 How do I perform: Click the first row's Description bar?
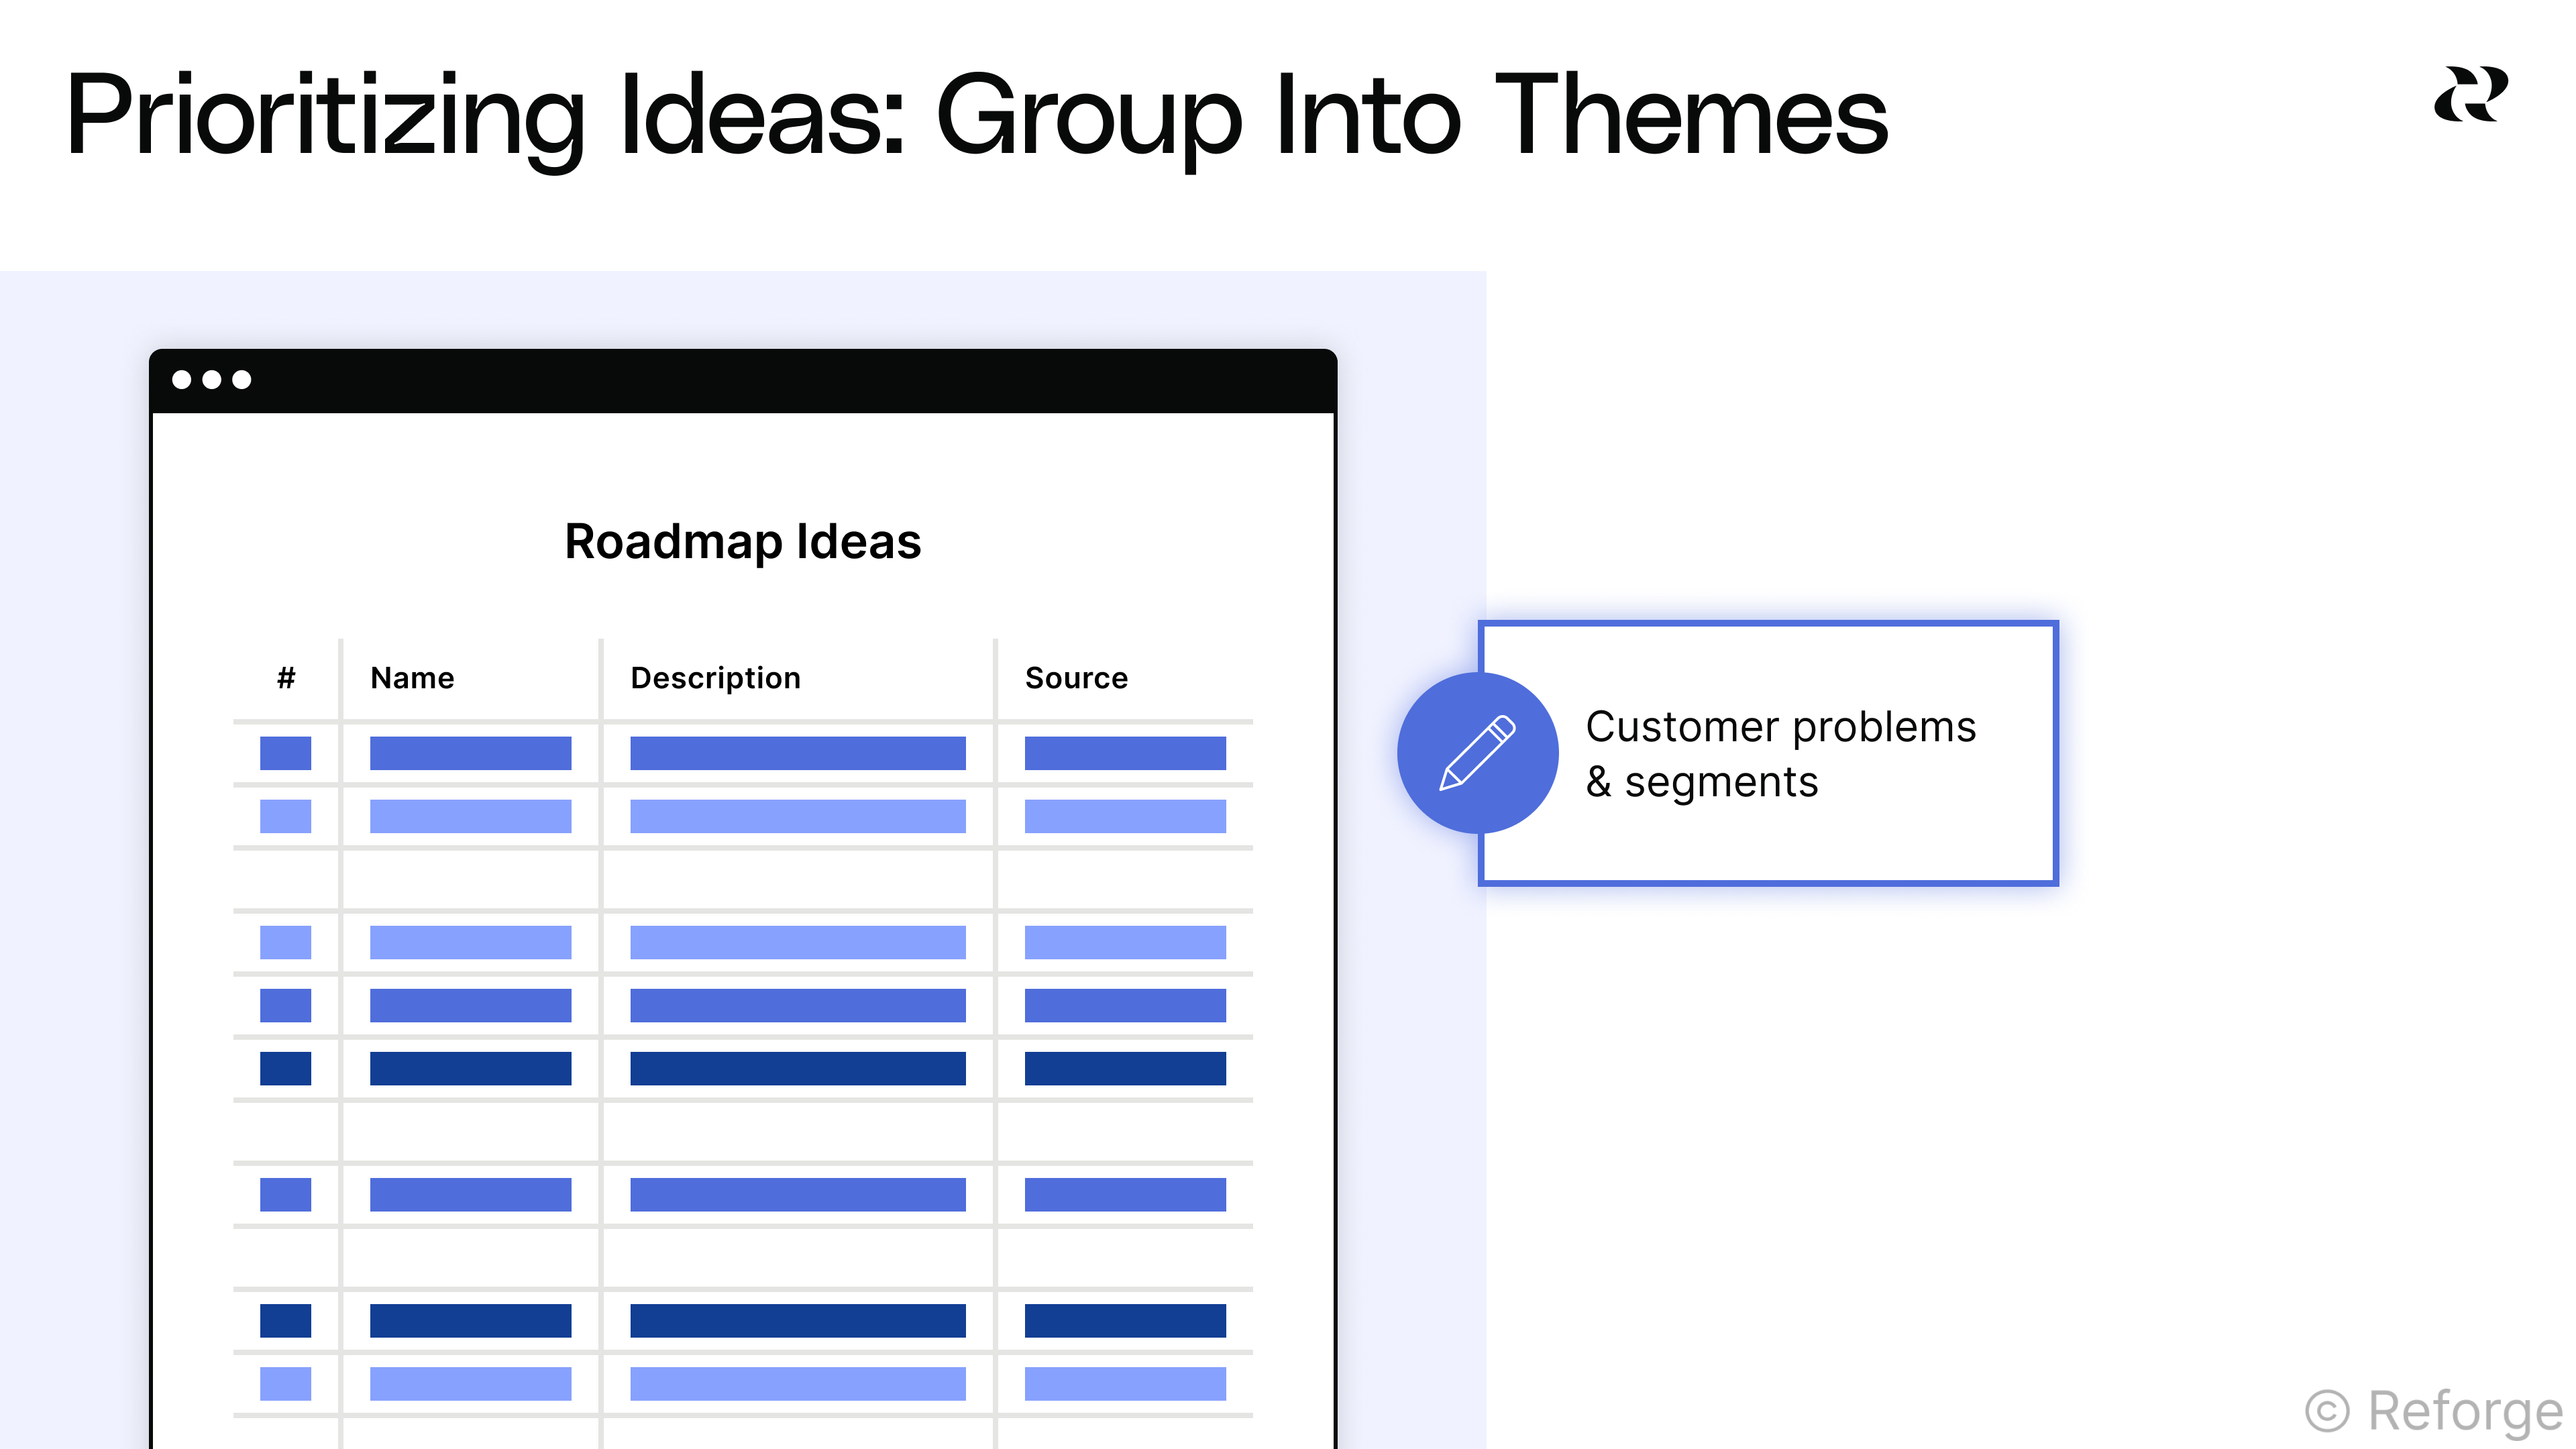pos(797,753)
